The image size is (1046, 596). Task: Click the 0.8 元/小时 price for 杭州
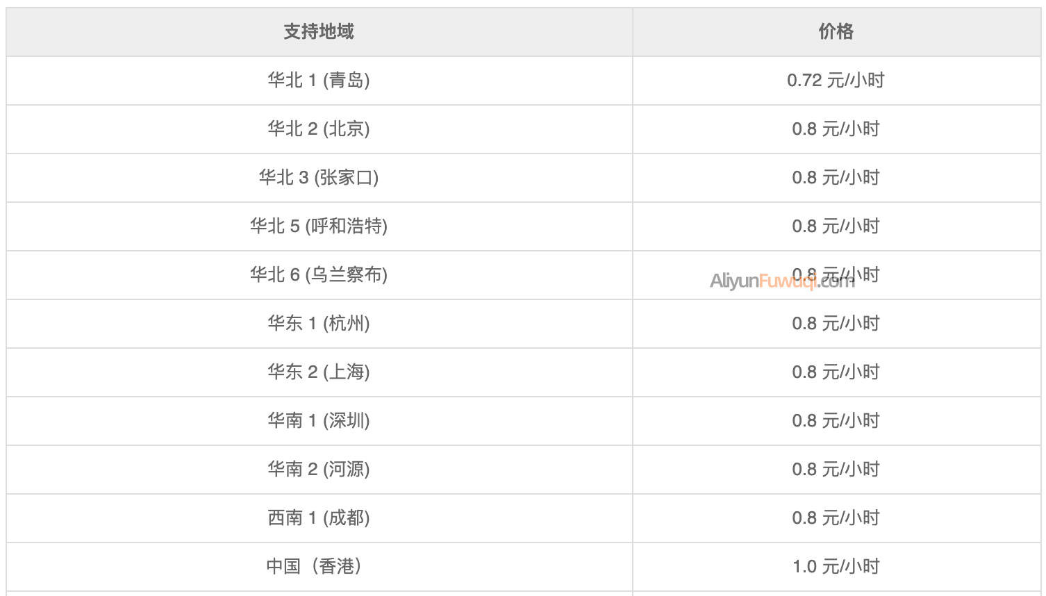836,324
